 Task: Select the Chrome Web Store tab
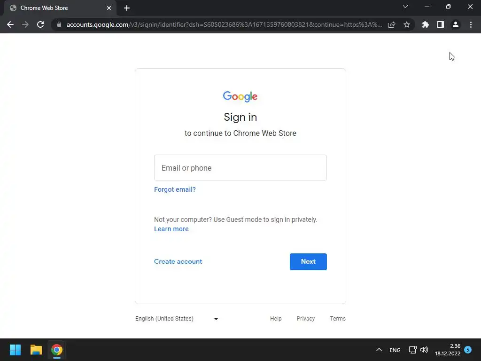(x=60, y=8)
